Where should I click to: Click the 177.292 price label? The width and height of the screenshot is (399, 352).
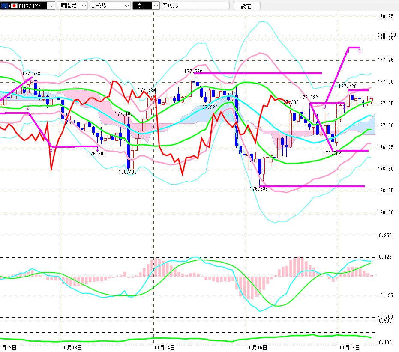click(309, 97)
